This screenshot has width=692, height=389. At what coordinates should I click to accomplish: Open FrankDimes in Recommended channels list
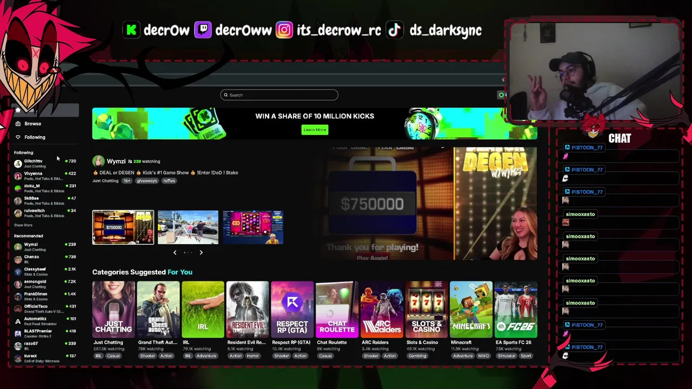pyautogui.click(x=45, y=296)
